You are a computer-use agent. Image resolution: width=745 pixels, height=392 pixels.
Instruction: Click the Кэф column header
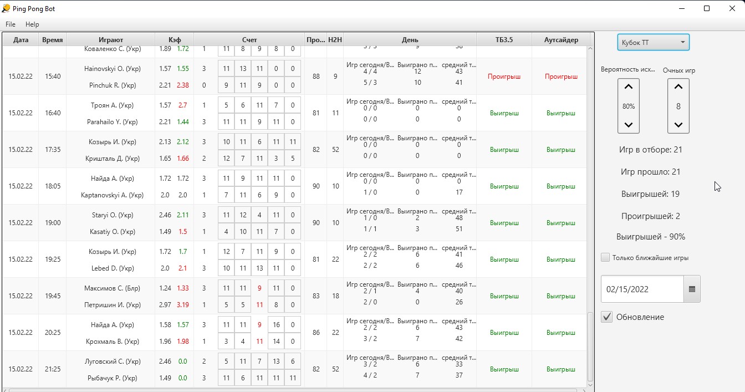click(175, 40)
